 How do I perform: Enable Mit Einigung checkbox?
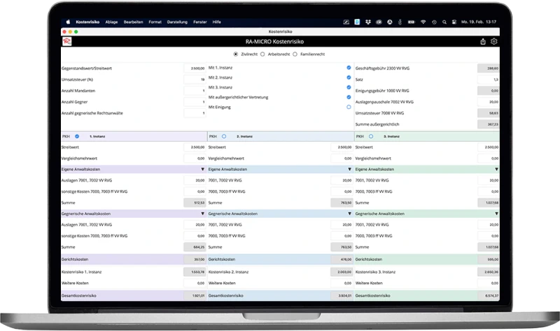point(349,107)
